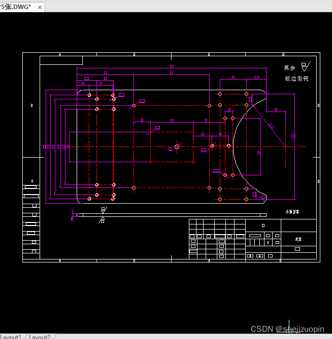Image resolution: width=332 pixels, height=339 pixels.
Task: Select the "锐边倒钝" note text
Action: (296, 79)
